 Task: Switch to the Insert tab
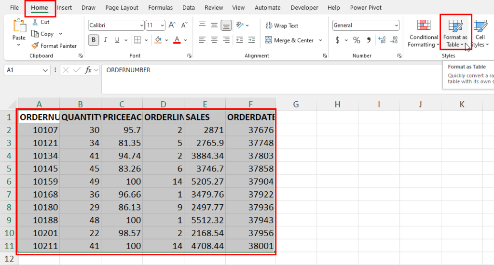point(65,8)
